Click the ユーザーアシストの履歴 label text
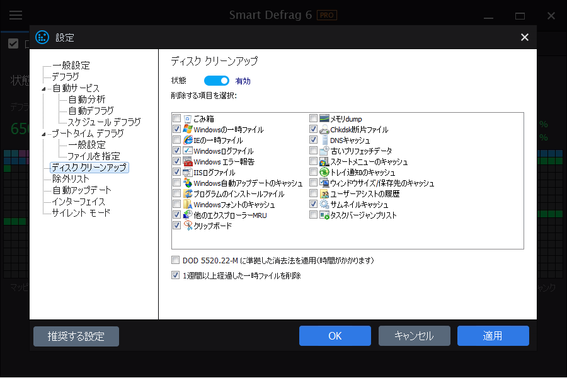This screenshot has height=378, width=567. pyautogui.click(x=365, y=194)
